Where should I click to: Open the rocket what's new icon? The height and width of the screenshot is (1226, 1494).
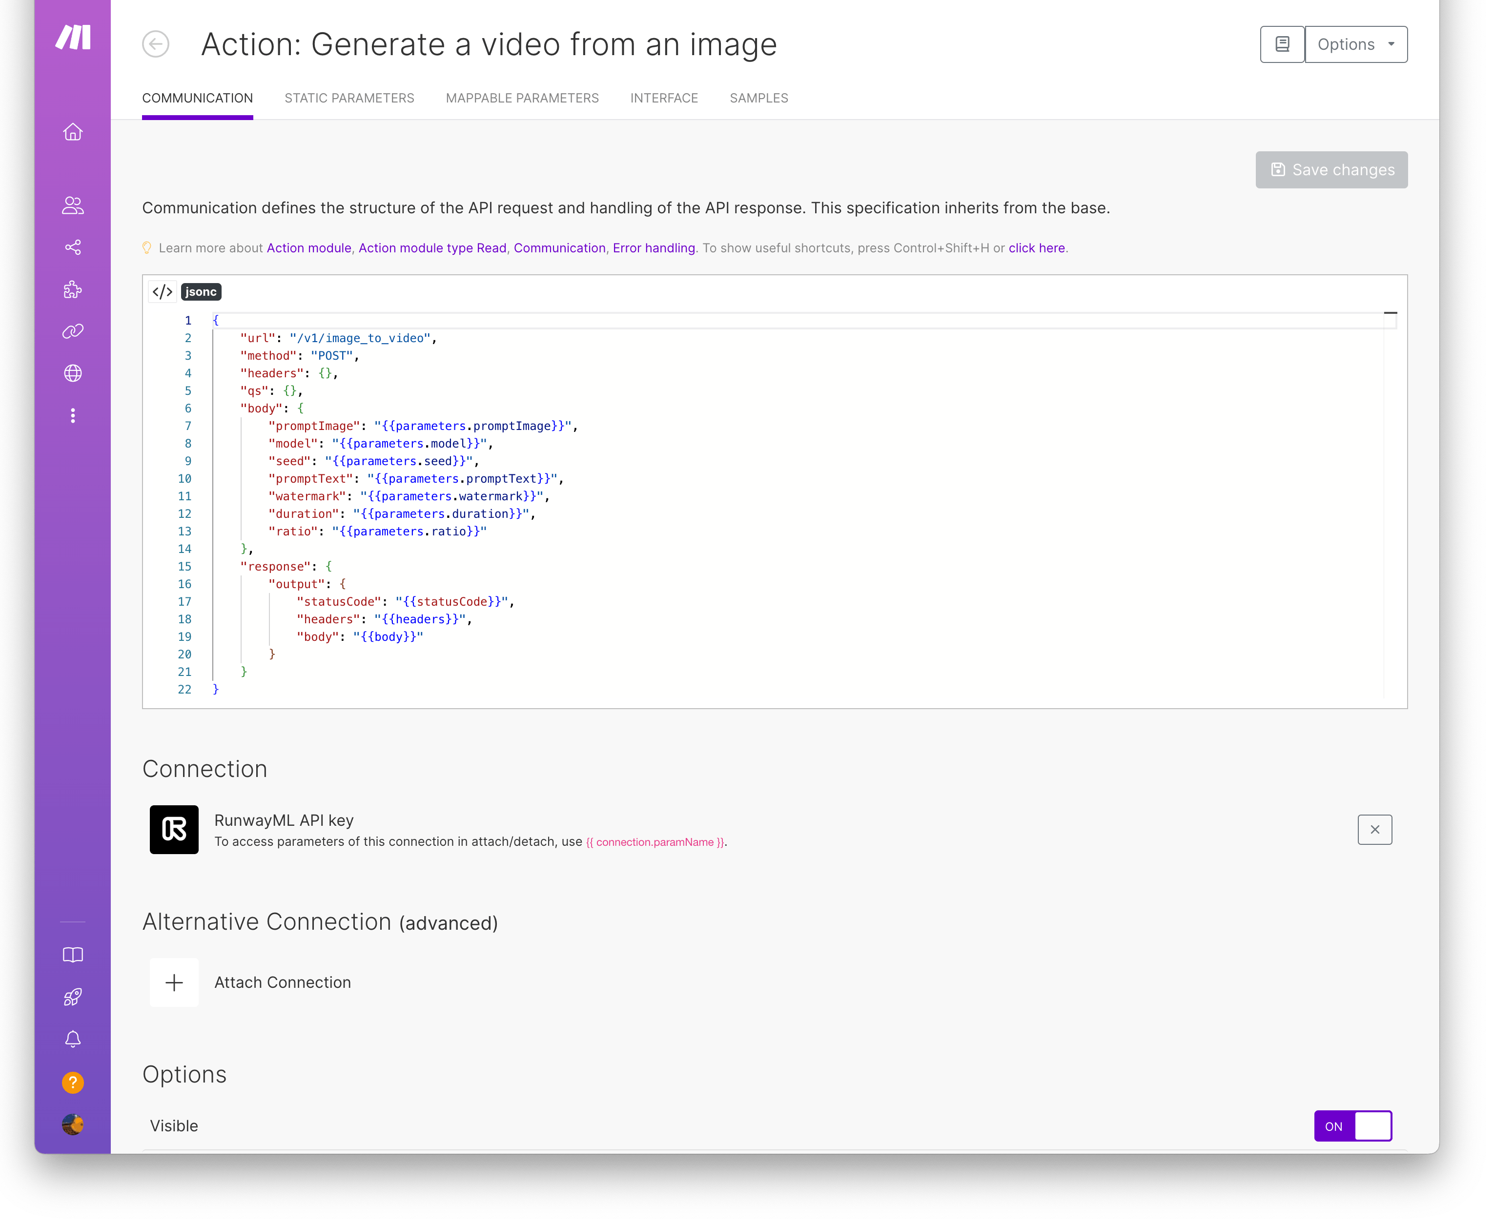tap(73, 997)
